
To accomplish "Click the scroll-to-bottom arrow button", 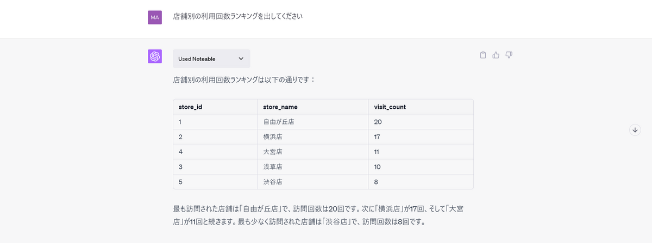I will (x=635, y=130).
